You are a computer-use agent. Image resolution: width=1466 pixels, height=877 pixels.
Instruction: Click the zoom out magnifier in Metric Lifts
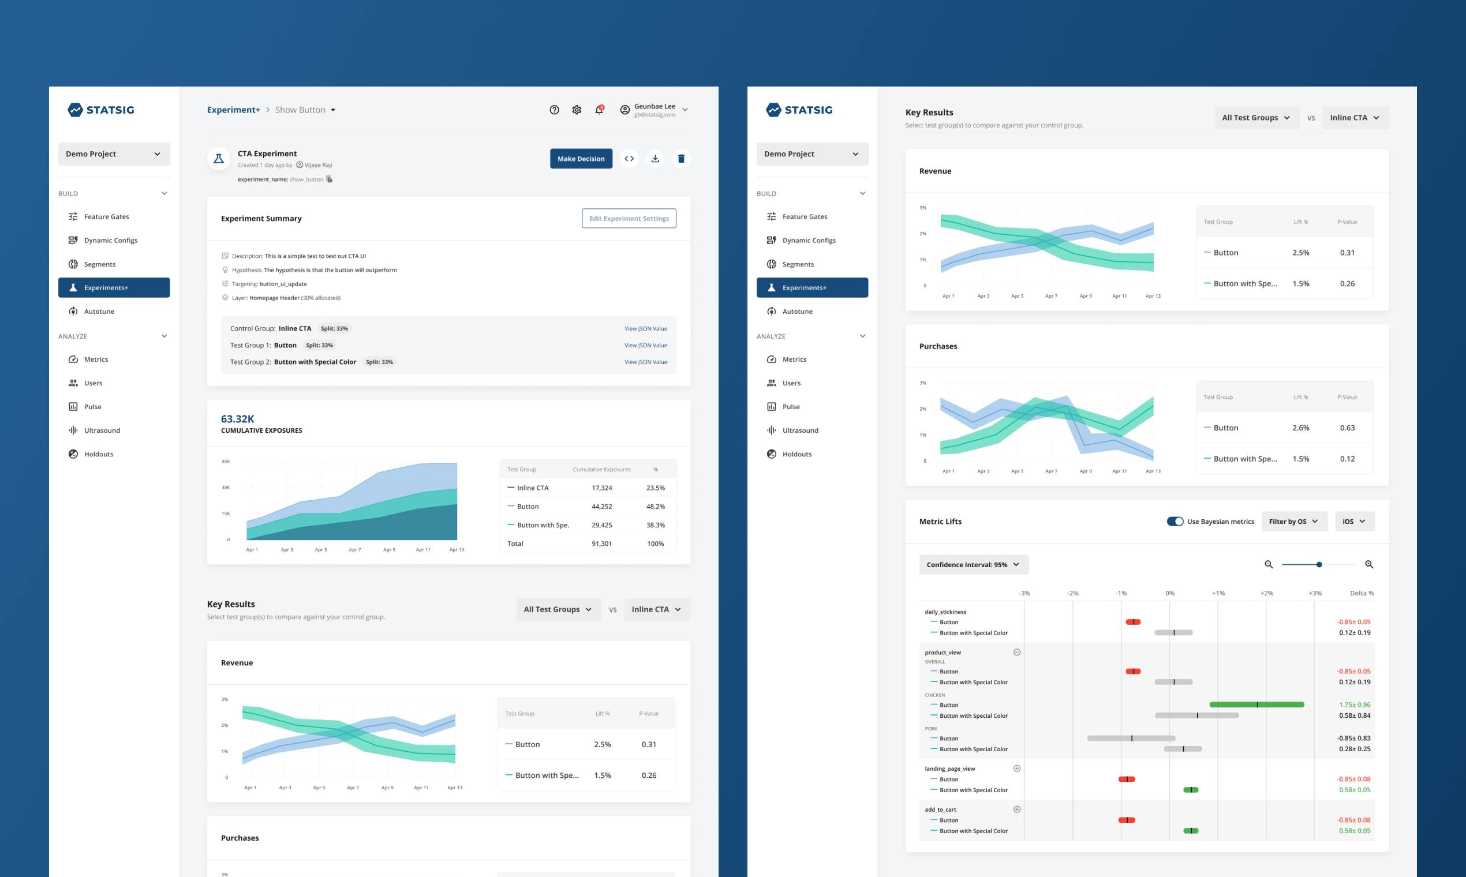(x=1269, y=564)
